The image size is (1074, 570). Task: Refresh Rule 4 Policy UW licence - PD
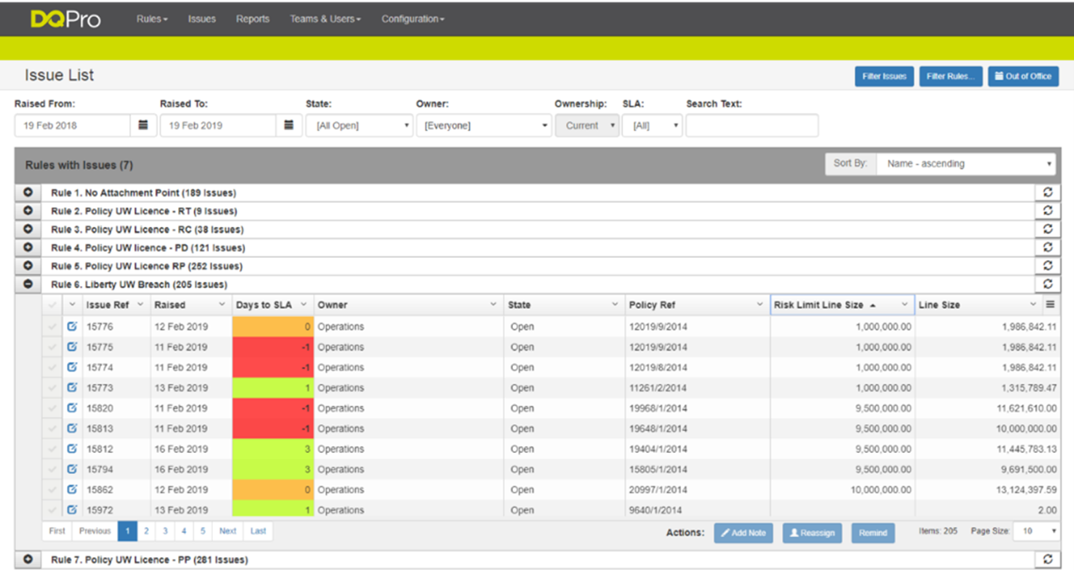[x=1047, y=247]
